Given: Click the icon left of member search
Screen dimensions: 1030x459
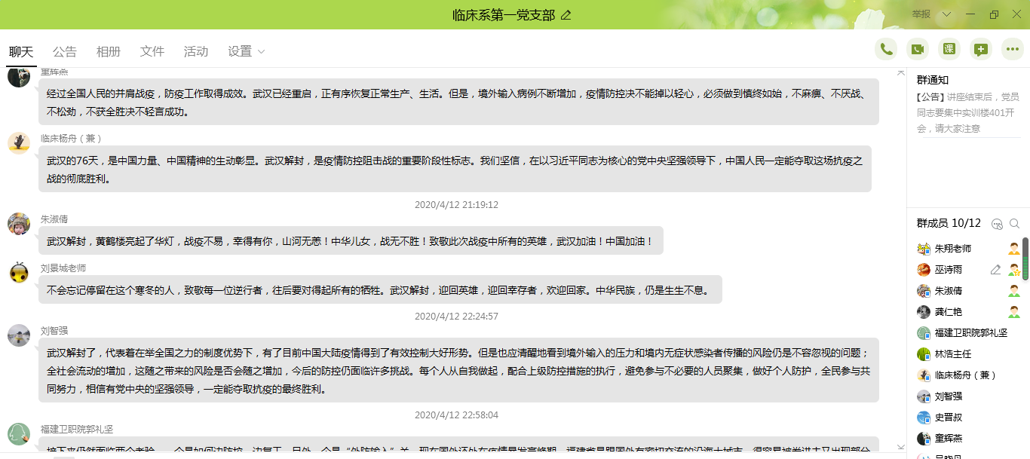Looking at the screenshot, I should (x=997, y=224).
